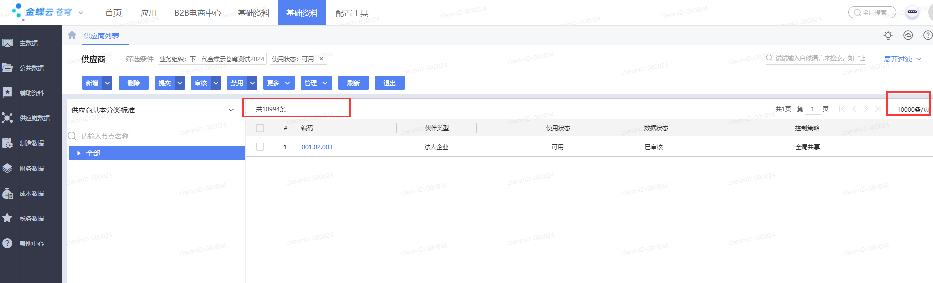Screen dimensions: 933x283
Task: Sort by the 编码 column header
Action: point(307,128)
